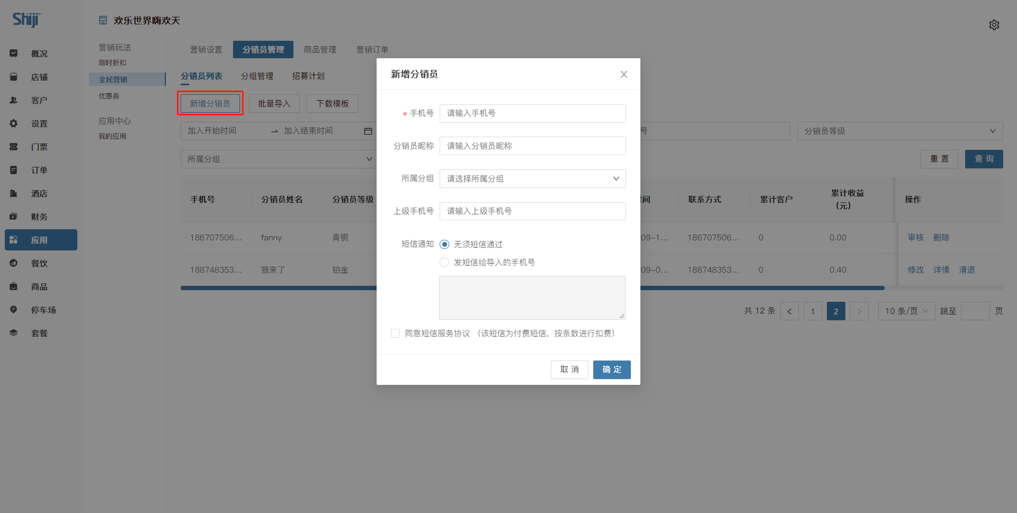Click the SMS phone numbers textarea
The image size is (1017, 513).
tap(532, 298)
